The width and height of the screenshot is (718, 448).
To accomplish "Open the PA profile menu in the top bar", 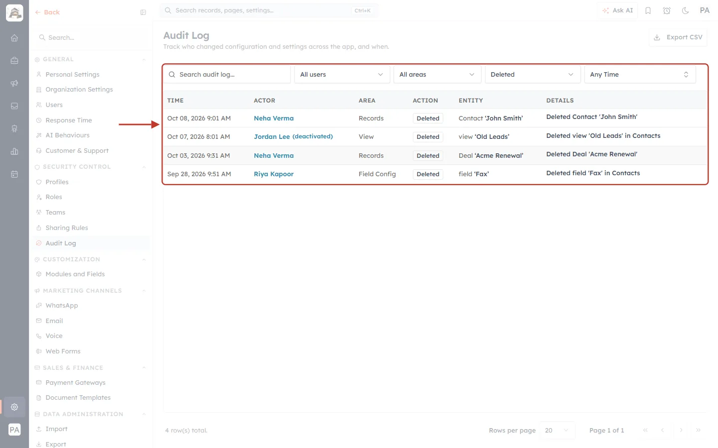I will click(705, 10).
